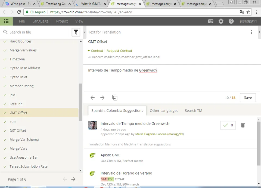
Task: Click the suggestions panel scrollbar
Action: click(x=259, y=144)
